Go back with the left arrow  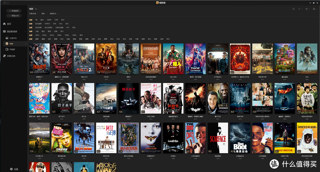coord(4,3)
